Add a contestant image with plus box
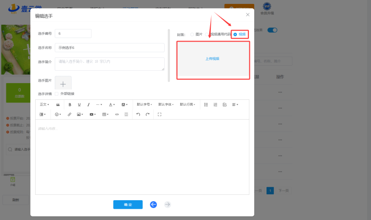This screenshot has width=371, height=220. tap(63, 83)
